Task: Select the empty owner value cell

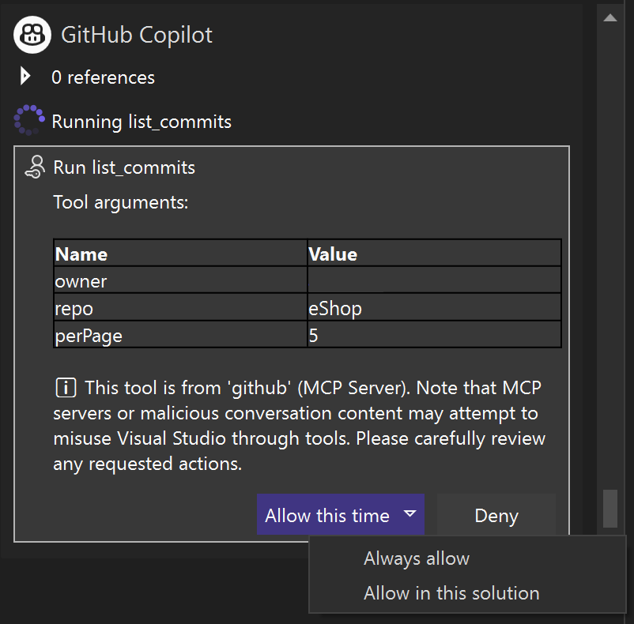Action: (433, 280)
